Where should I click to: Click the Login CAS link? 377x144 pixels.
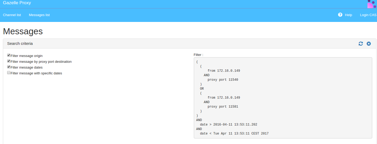368,15
